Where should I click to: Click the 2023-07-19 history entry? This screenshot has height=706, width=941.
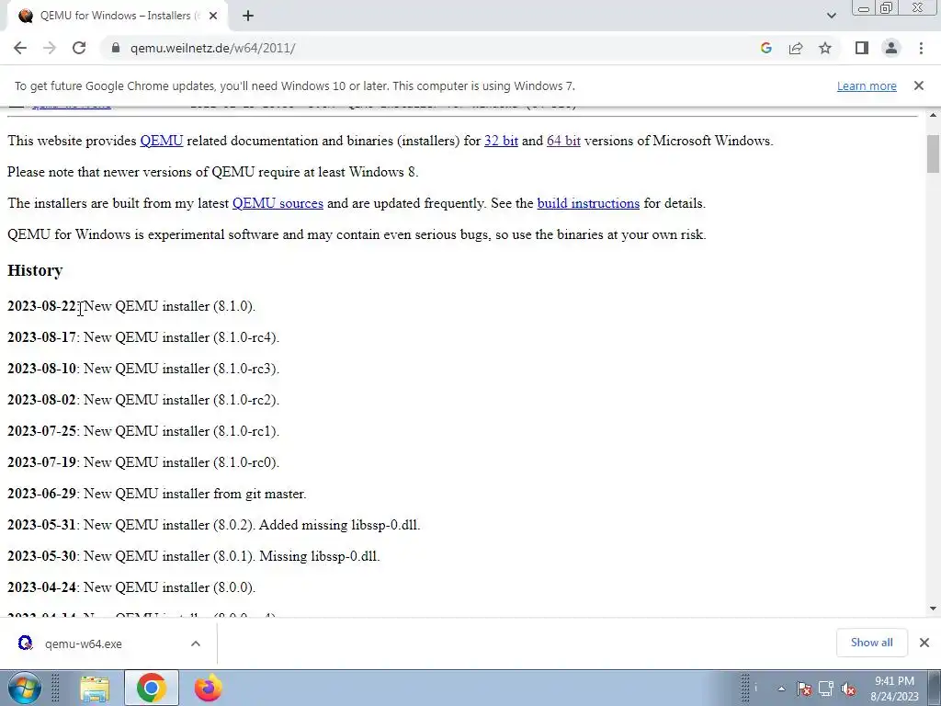pyautogui.click(x=143, y=462)
